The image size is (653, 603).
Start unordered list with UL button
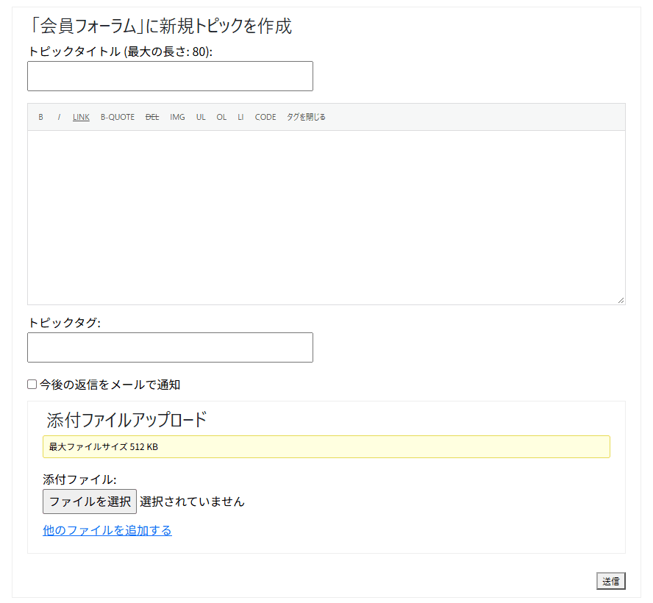coord(201,117)
